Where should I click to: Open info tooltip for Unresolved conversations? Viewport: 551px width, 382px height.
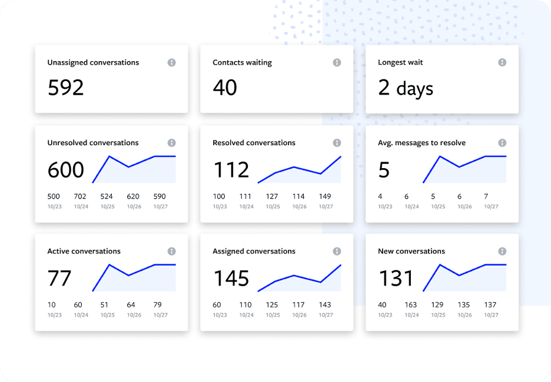pyautogui.click(x=171, y=143)
